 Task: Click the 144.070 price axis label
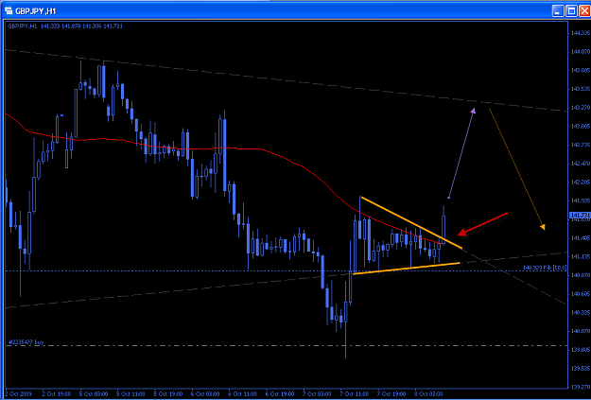pyautogui.click(x=581, y=52)
